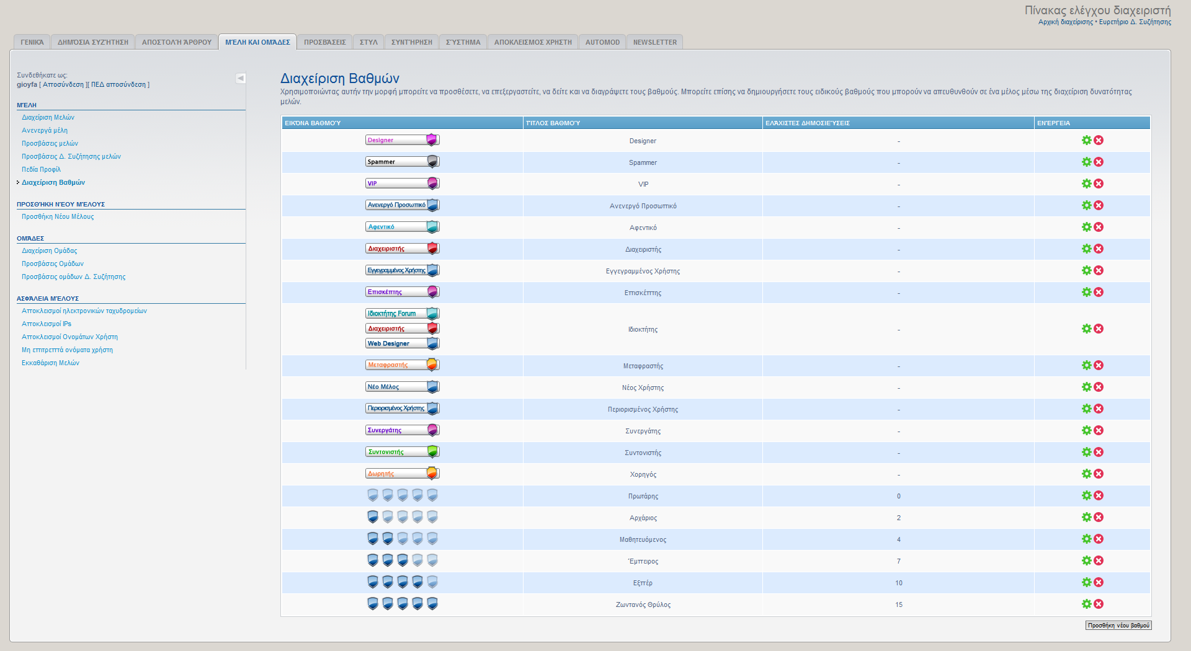Click Αρχική διαχείρισης link at top
The image size is (1191, 651).
pyautogui.click(x=1065, y=22)
